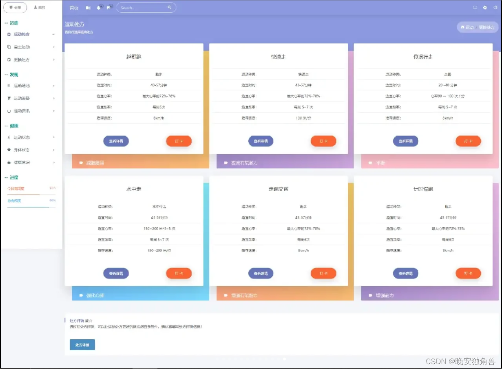Viewport: 502px width, 369px height.
Task: Select the 首页 menu item
Action: [73, 7]
